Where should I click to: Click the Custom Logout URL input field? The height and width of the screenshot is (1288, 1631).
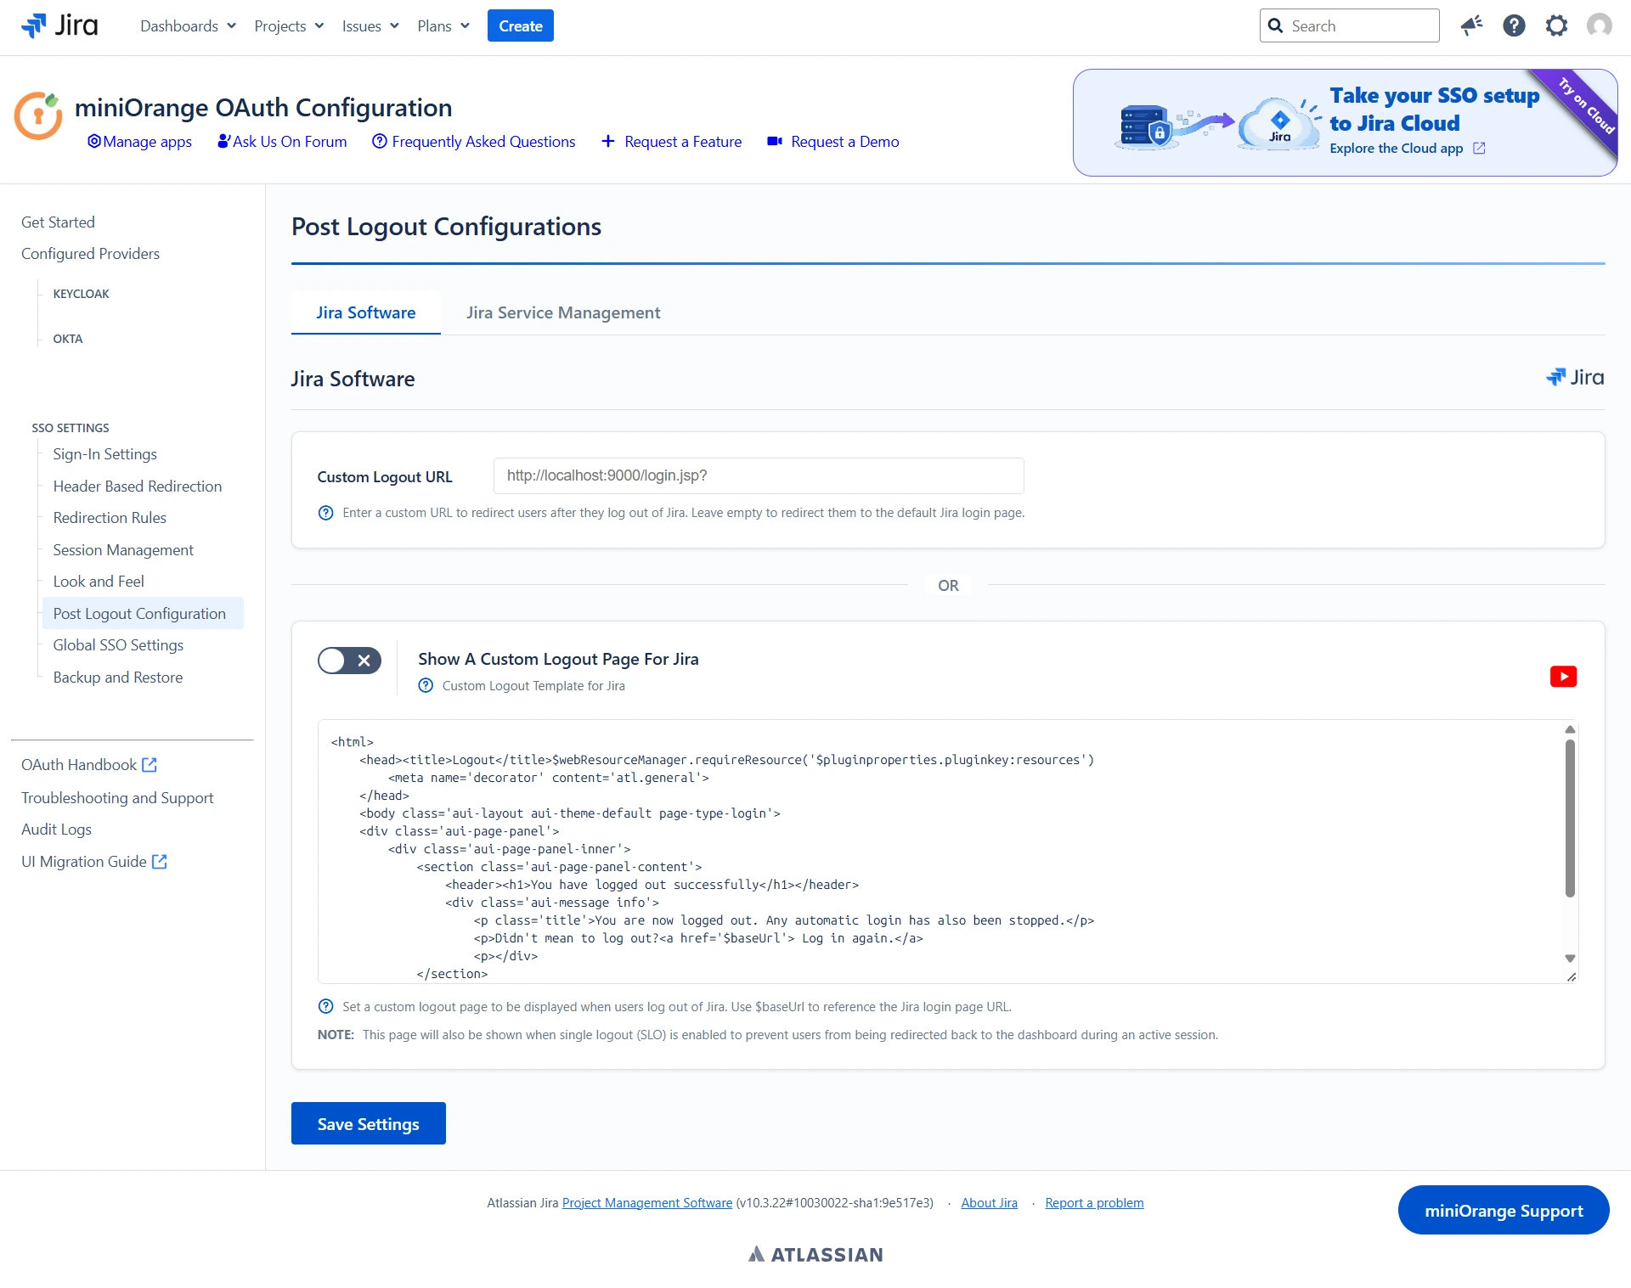tap(759, 475)
